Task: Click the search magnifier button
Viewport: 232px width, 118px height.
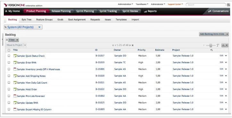Action: [x=228, y=5]
